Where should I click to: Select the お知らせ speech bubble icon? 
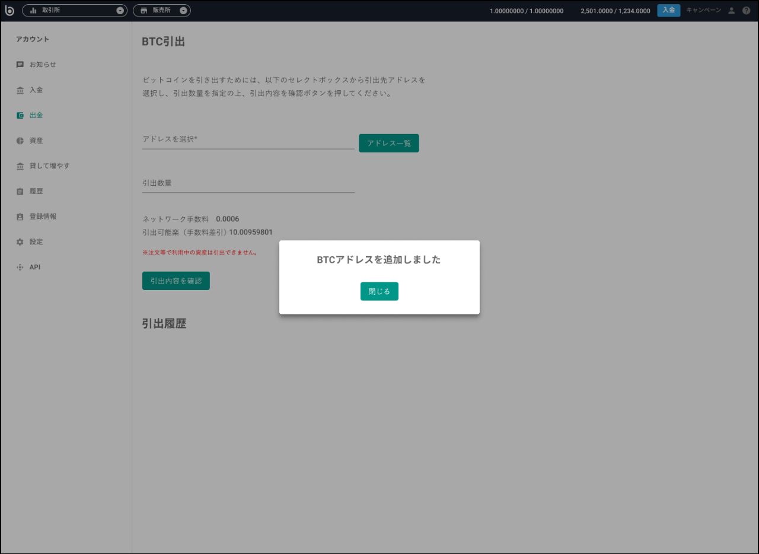(20, 64)
